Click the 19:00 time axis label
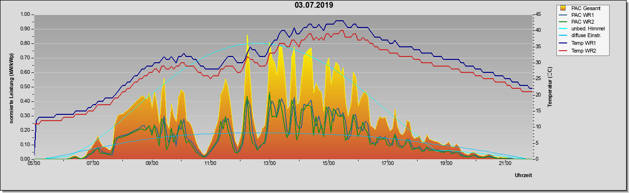Viewport: 629px width, 193px height. point(446,164)
